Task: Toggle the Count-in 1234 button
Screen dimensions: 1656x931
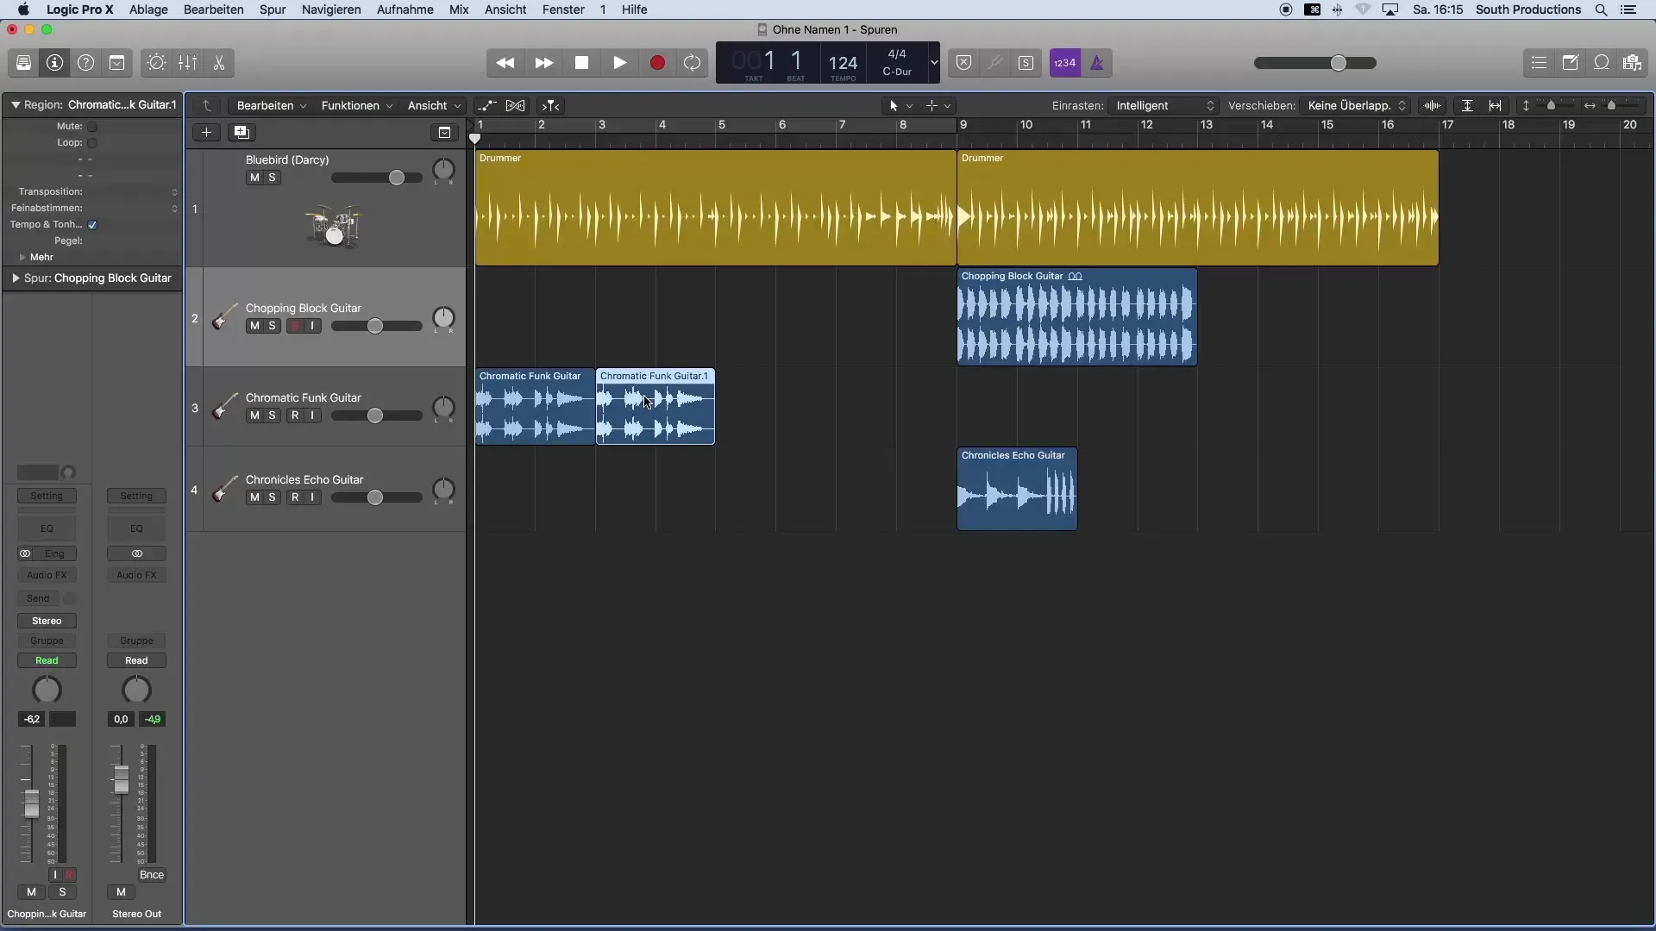Action: [x=1065, y=63]
